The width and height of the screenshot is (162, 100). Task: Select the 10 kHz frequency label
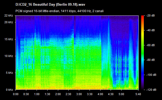pos(9,56)
